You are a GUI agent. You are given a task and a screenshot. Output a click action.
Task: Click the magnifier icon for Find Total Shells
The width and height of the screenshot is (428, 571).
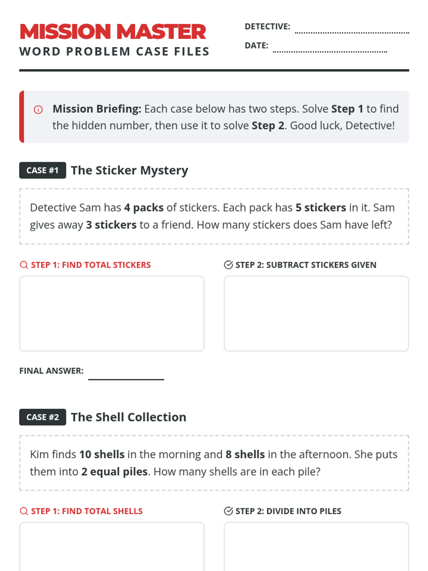coord(24,511)
